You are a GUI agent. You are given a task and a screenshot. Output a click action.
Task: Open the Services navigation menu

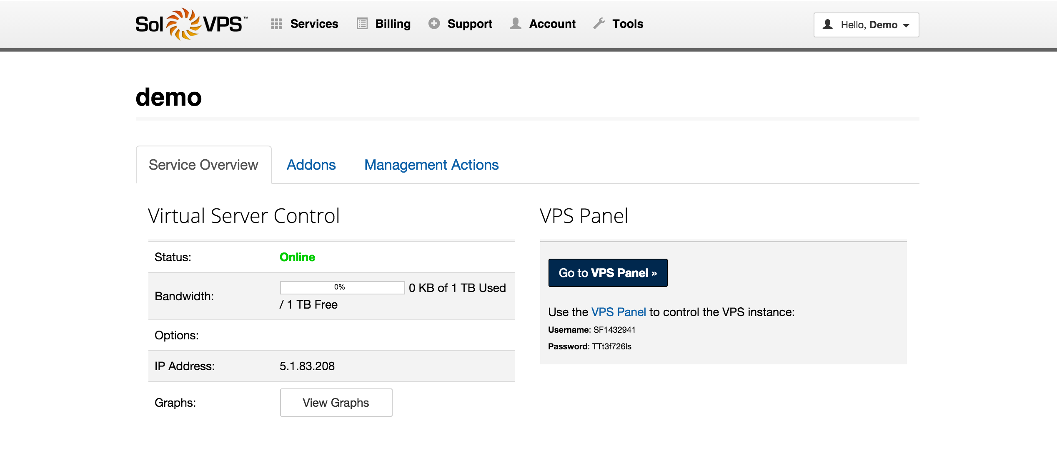314,24
